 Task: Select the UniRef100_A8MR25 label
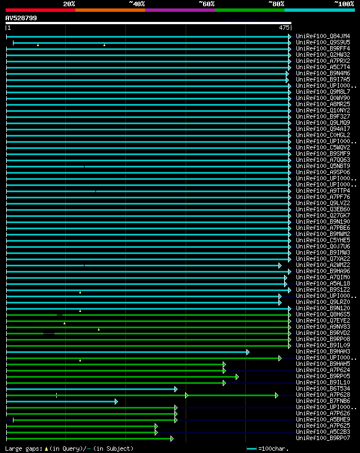[323, 105]
